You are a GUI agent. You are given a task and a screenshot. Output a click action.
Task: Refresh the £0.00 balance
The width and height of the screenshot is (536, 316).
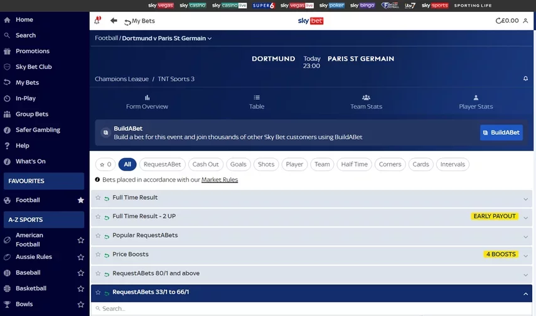pyautogui.click(x=498, y=21)
